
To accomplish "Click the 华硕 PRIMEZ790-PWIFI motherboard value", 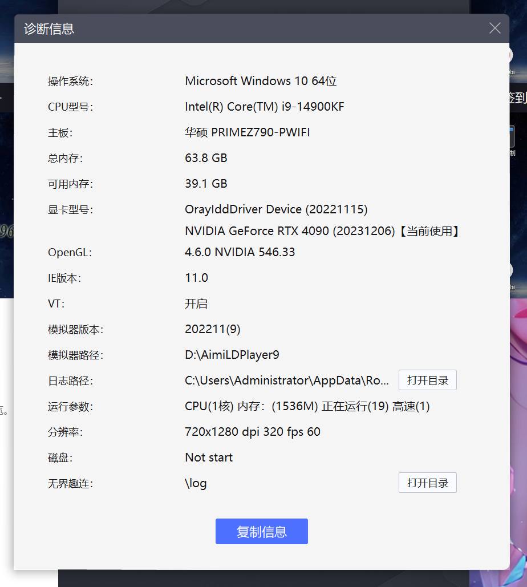I will [x=248, y=132].
